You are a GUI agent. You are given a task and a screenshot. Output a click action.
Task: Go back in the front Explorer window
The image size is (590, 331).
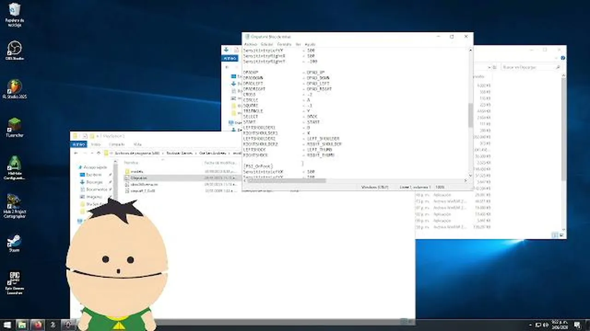click(77, 153)
